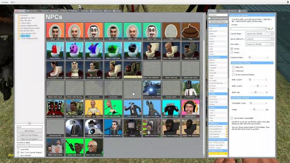
Task: Select the Skibidi Toilet Female NPC
Action: pos(55,70)
